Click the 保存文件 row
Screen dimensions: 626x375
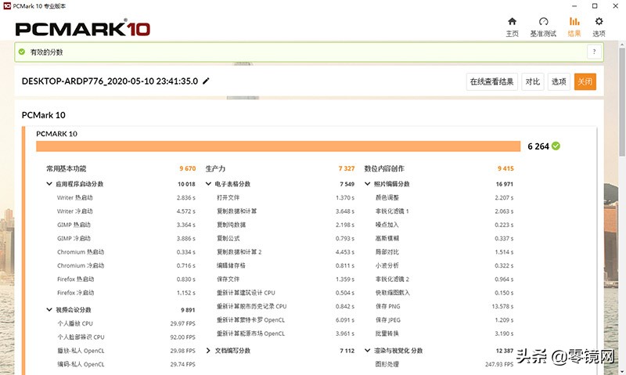coord(286,279)
